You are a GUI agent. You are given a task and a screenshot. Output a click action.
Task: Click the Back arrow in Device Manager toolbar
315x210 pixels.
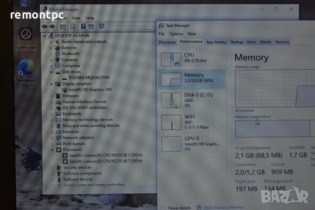coord(45,26)
